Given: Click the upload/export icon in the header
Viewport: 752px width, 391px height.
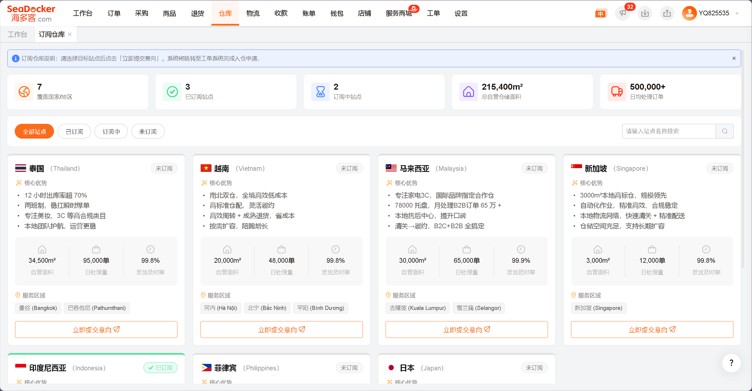Looking at the screenshot, I should point(667,13).
